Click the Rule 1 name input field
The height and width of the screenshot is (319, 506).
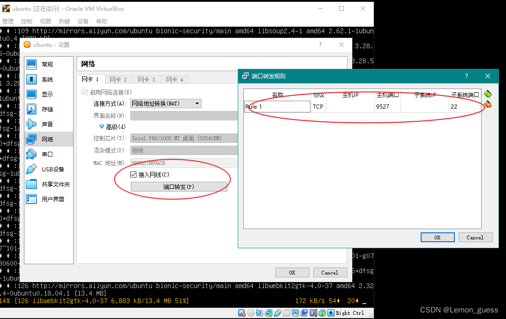(277, 106)
